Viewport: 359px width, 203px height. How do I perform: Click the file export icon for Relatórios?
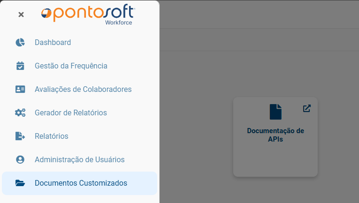tap(20, 136)
